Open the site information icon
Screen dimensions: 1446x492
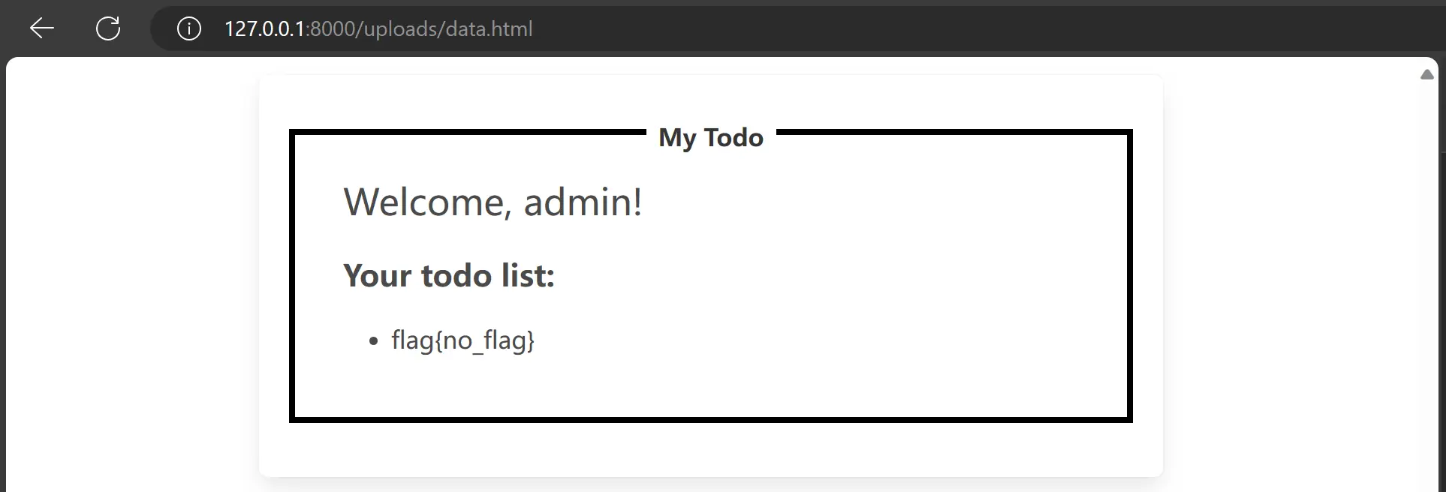[188, 28]
